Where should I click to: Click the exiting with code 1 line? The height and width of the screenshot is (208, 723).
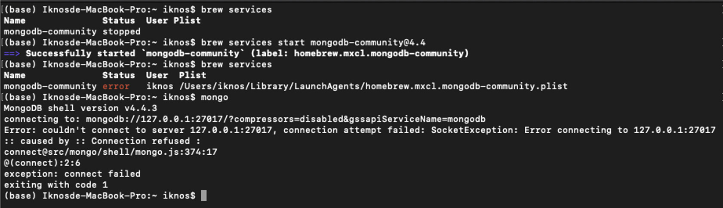click(x=56, y=185)
